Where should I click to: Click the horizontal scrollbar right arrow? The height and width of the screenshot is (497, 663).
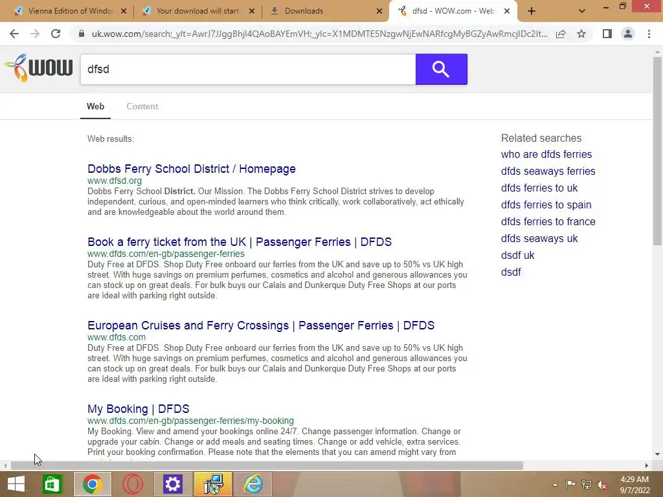click(646, 465)
